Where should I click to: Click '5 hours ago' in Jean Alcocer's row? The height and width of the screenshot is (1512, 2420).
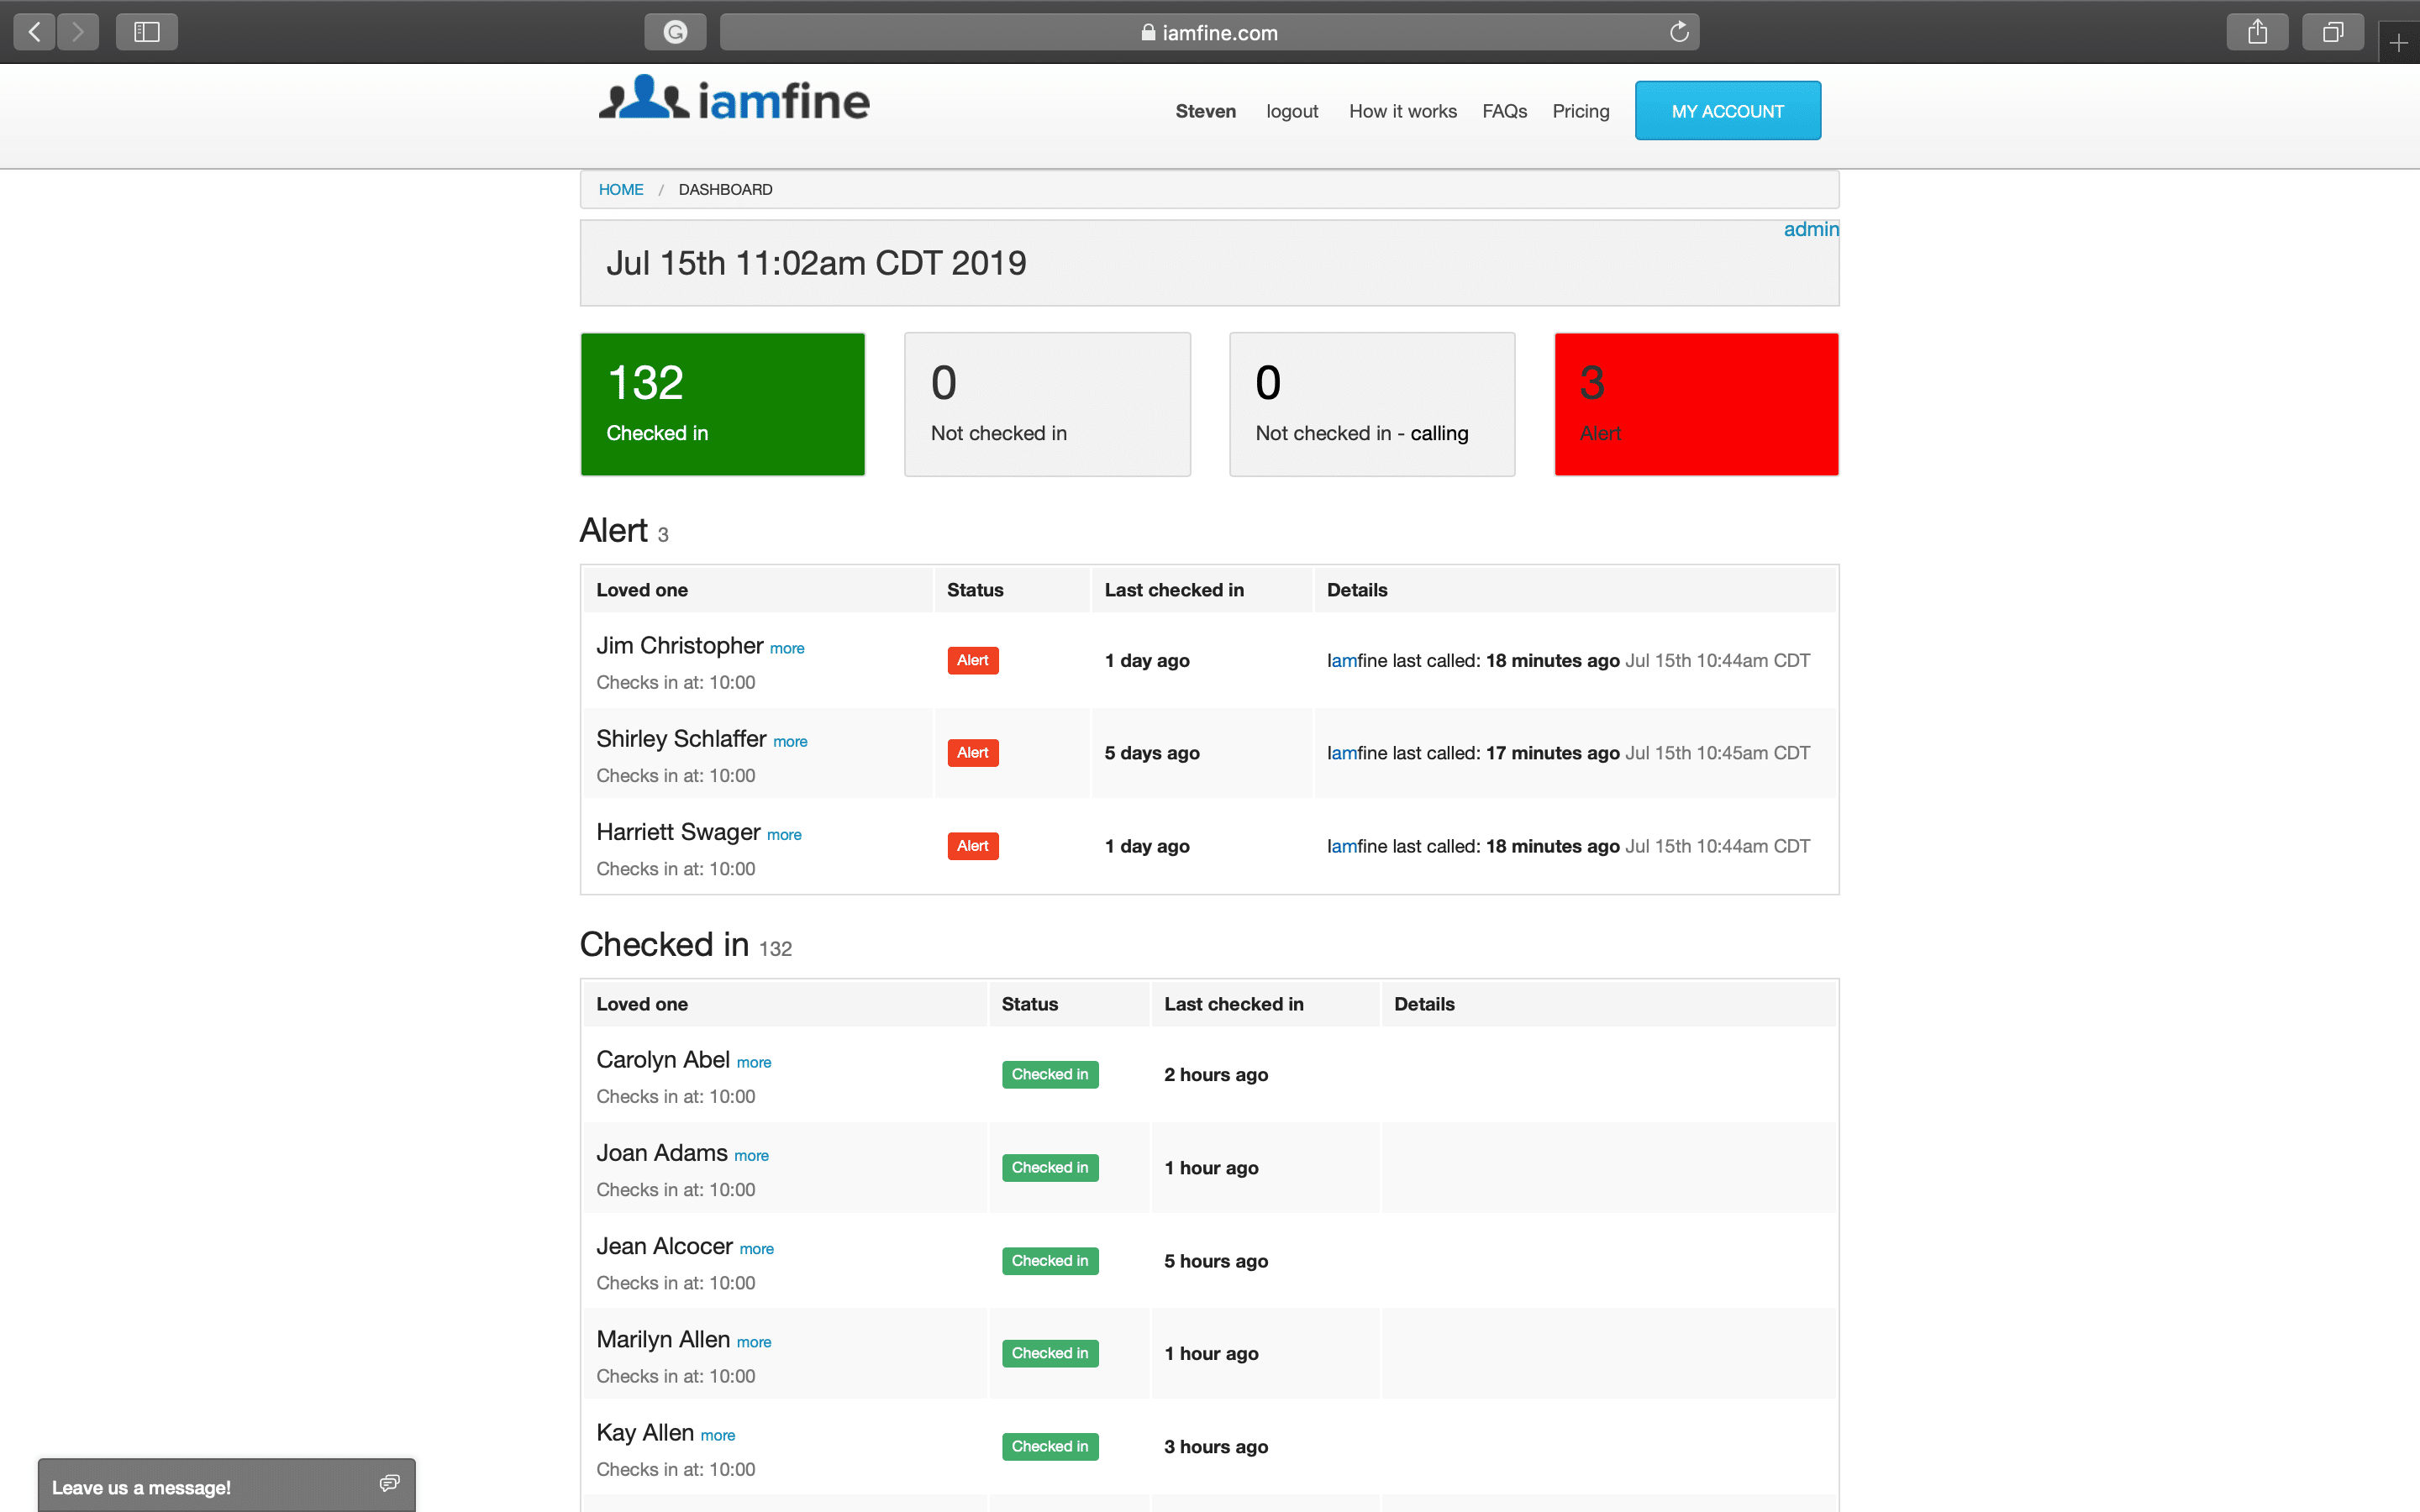pyautogui.click(x=1216, y=1261)
